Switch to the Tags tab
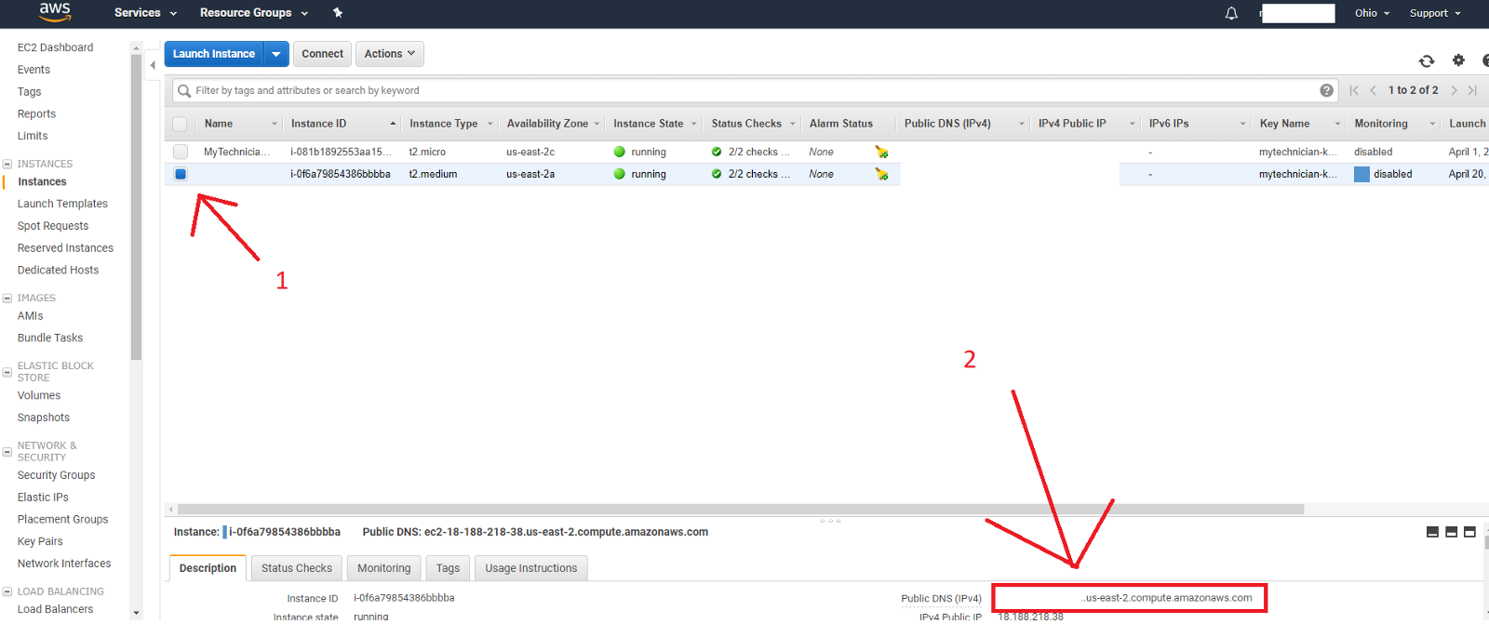 pyautogui.click(x=448, y=568)
